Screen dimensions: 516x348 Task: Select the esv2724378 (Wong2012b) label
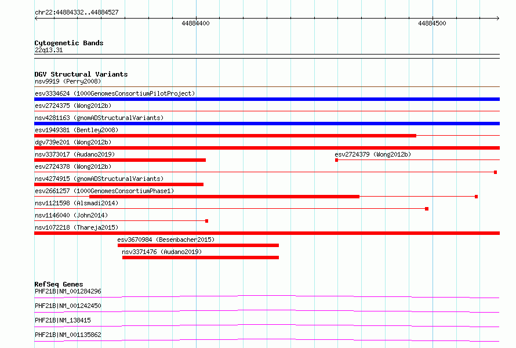[73, 166]
